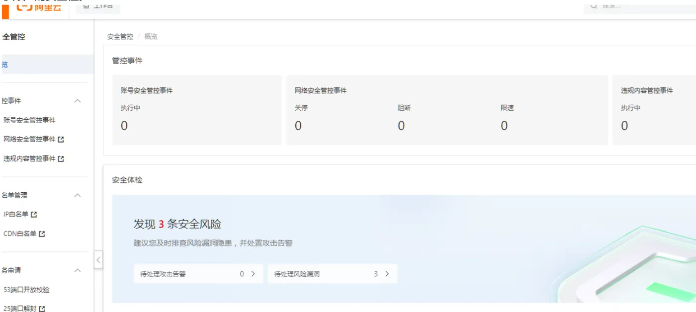The width and height of the screenshot is (696, 312).
Task: Click the 安全管控 breadcrumb link
Action: tap(120, 37)
